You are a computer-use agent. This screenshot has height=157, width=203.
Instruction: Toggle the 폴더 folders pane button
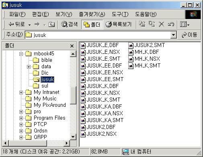coord(92,24)
